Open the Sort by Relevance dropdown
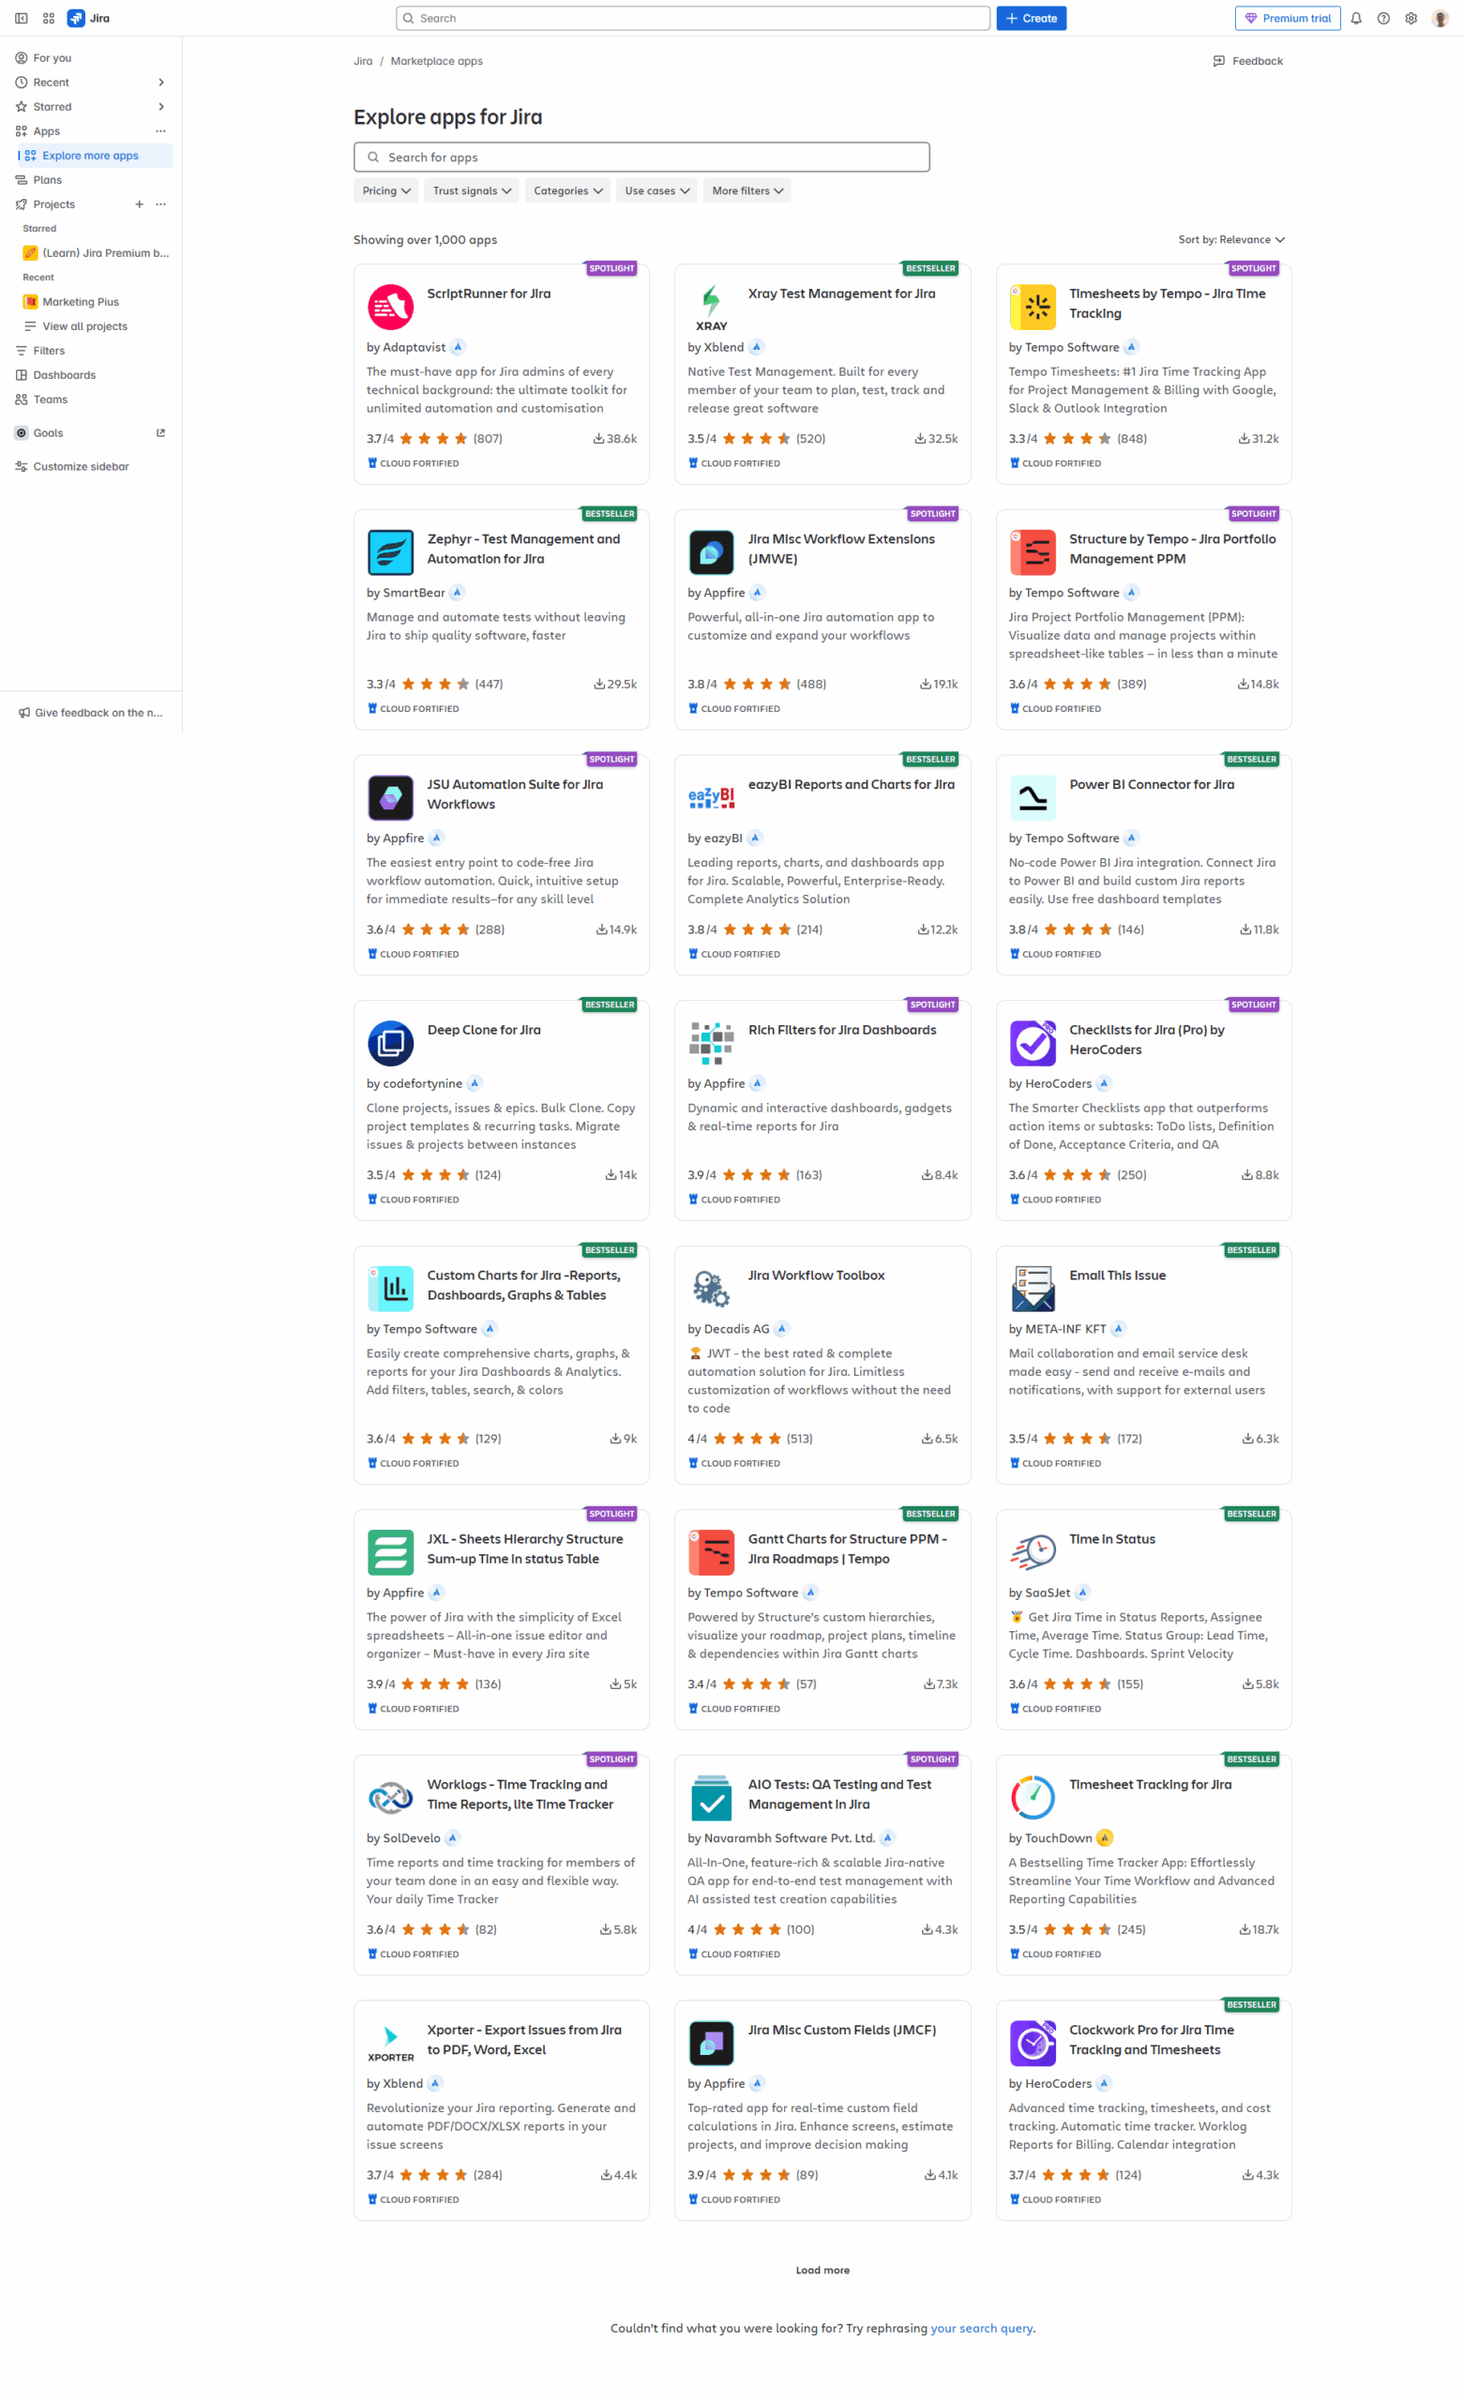This screenshot has height=2401, width=1463. coord(1231,240)
